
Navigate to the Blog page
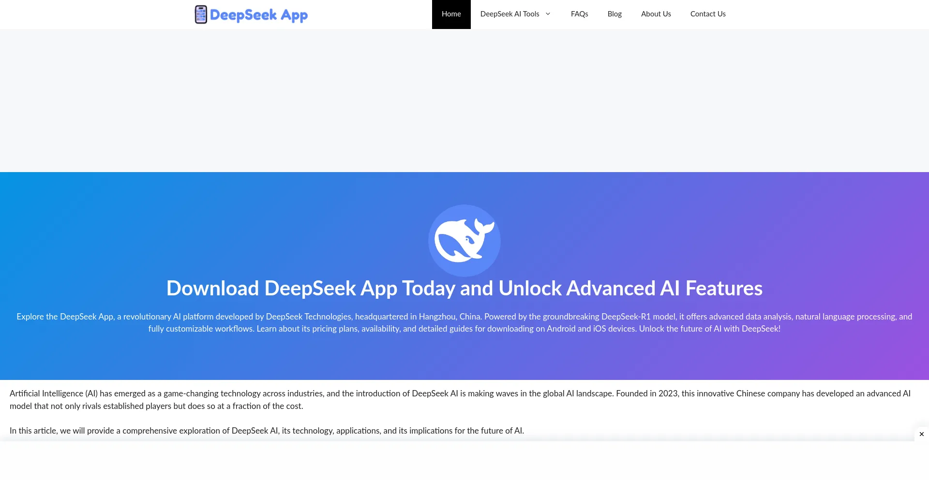tap(614, 14)
